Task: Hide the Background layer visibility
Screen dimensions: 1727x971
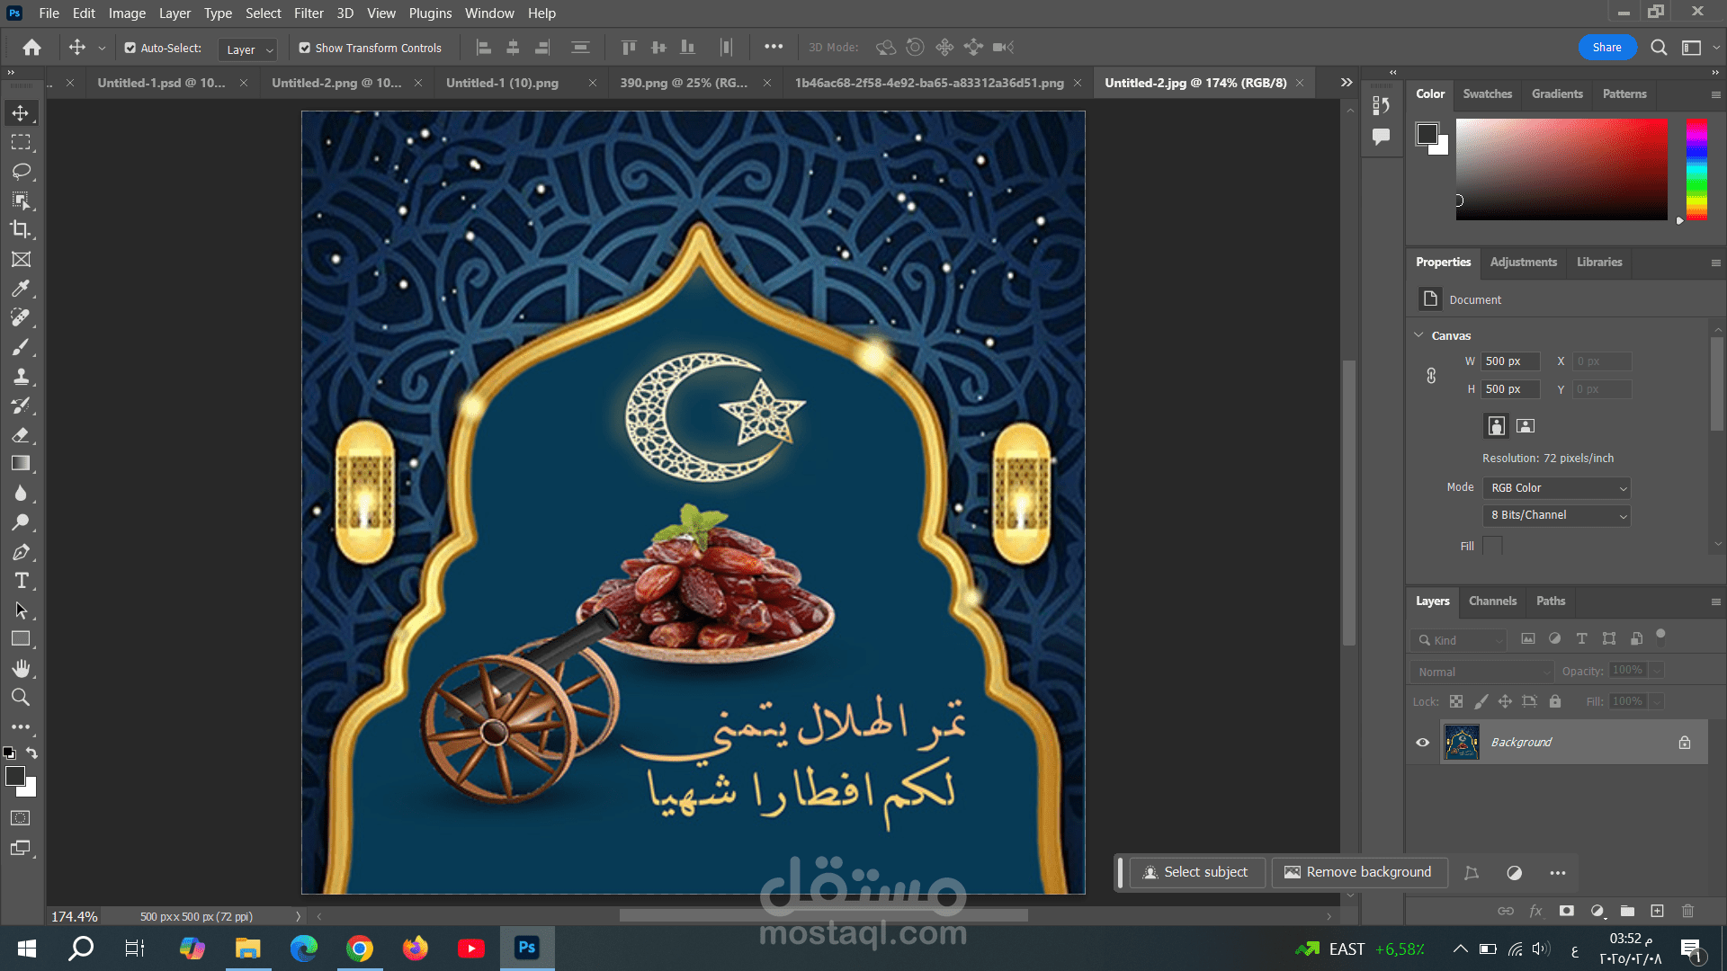Action: pos(1422,743)
